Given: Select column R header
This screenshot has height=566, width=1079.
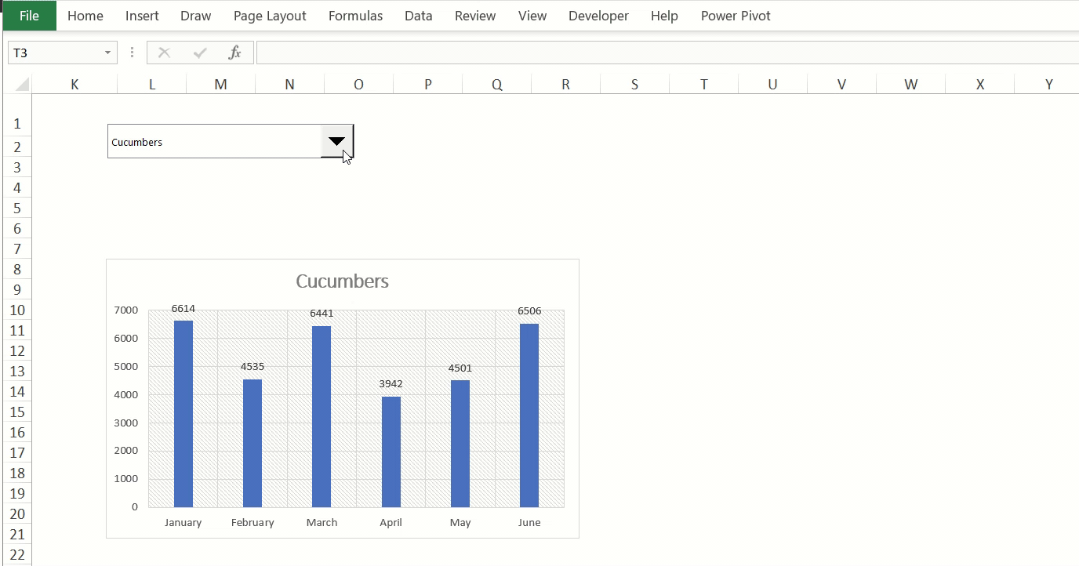Looking at the screenshot, I should [x=565, y=84].
